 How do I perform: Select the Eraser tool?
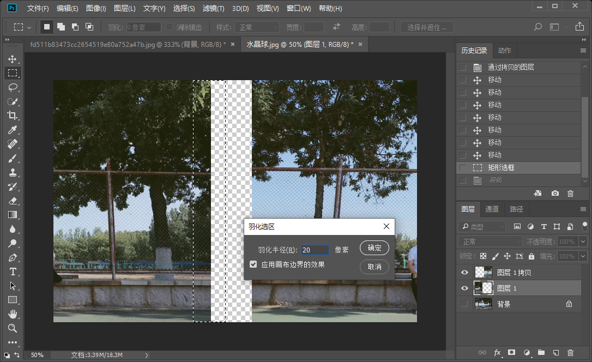[13, 201]
